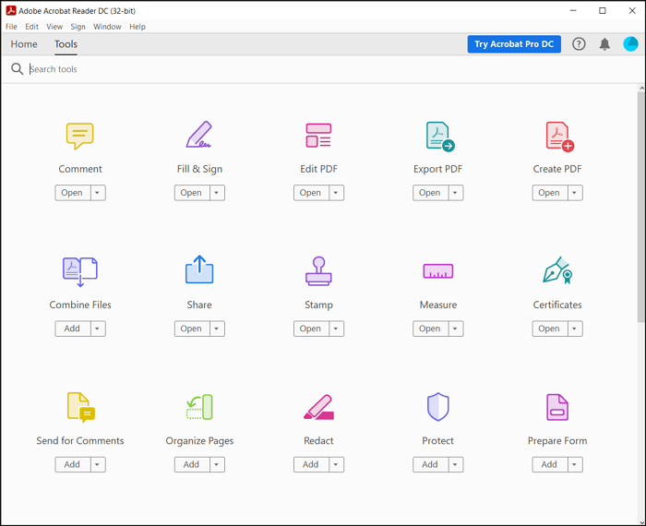The height and width of the screenshot is (526, 646).
Task: Select the Share tool icon
Action: [x=199, y=269]
